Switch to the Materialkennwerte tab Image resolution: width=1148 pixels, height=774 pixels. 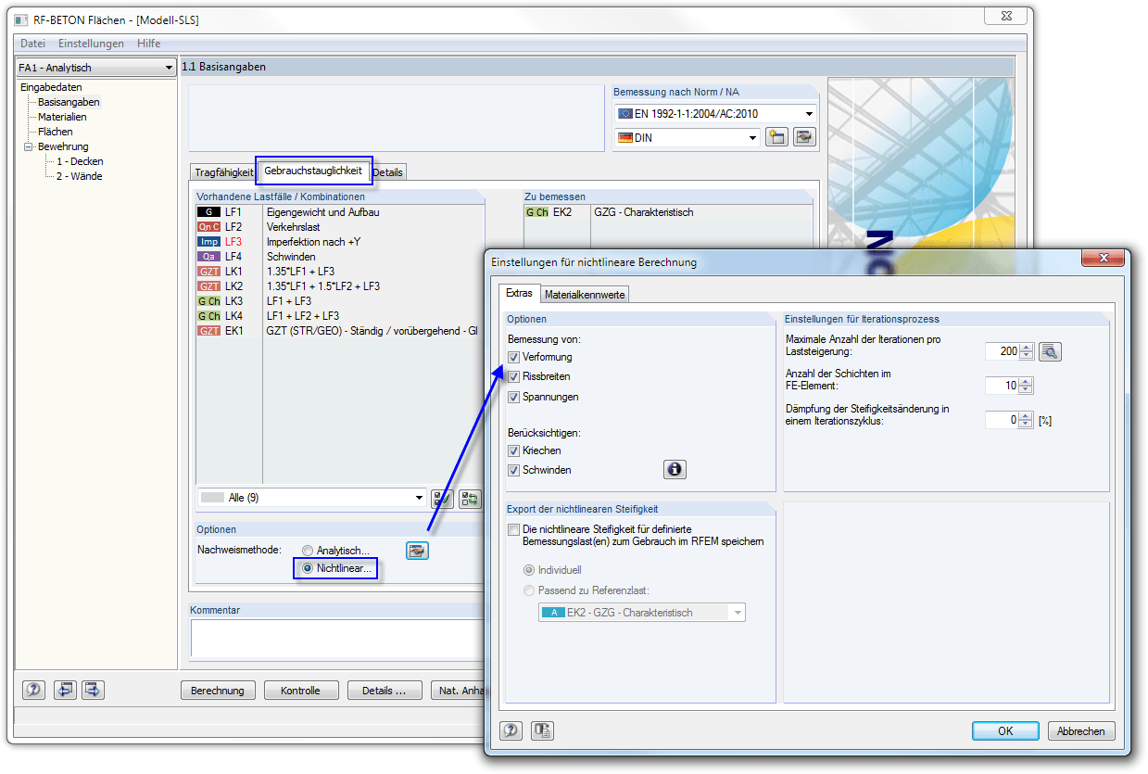[585, 295]
